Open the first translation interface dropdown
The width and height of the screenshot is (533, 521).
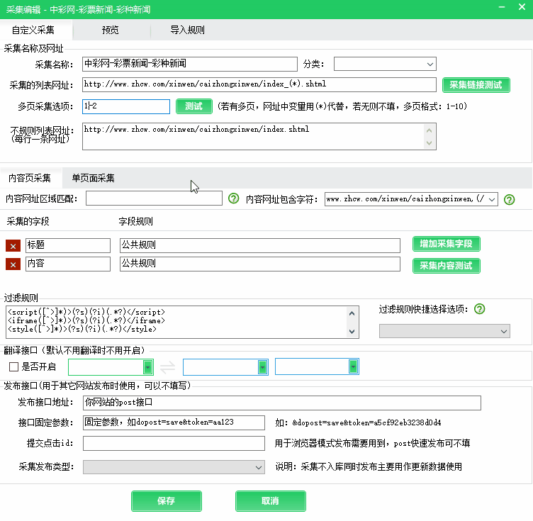(x=147, y=367)
